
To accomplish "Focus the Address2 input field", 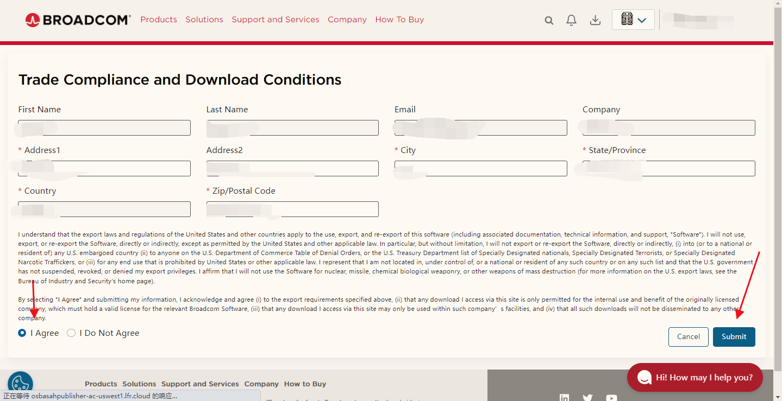I will (x=292, y=168).
